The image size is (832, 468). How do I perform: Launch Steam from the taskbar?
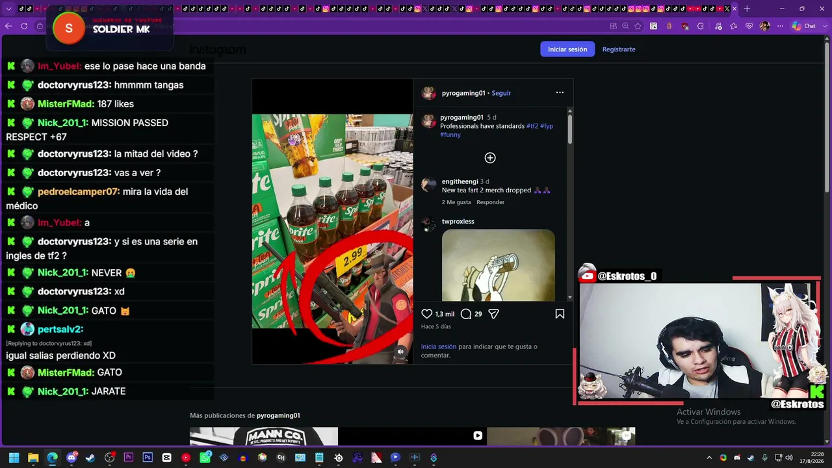click(90, 458)
